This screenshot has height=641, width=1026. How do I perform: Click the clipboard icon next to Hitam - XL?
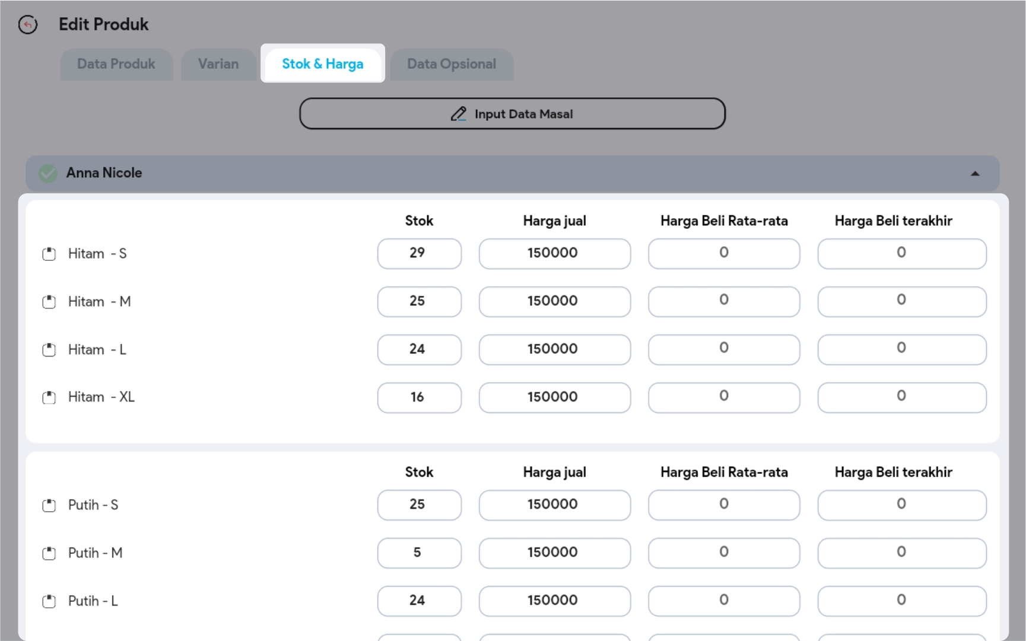tap(49, 397)
